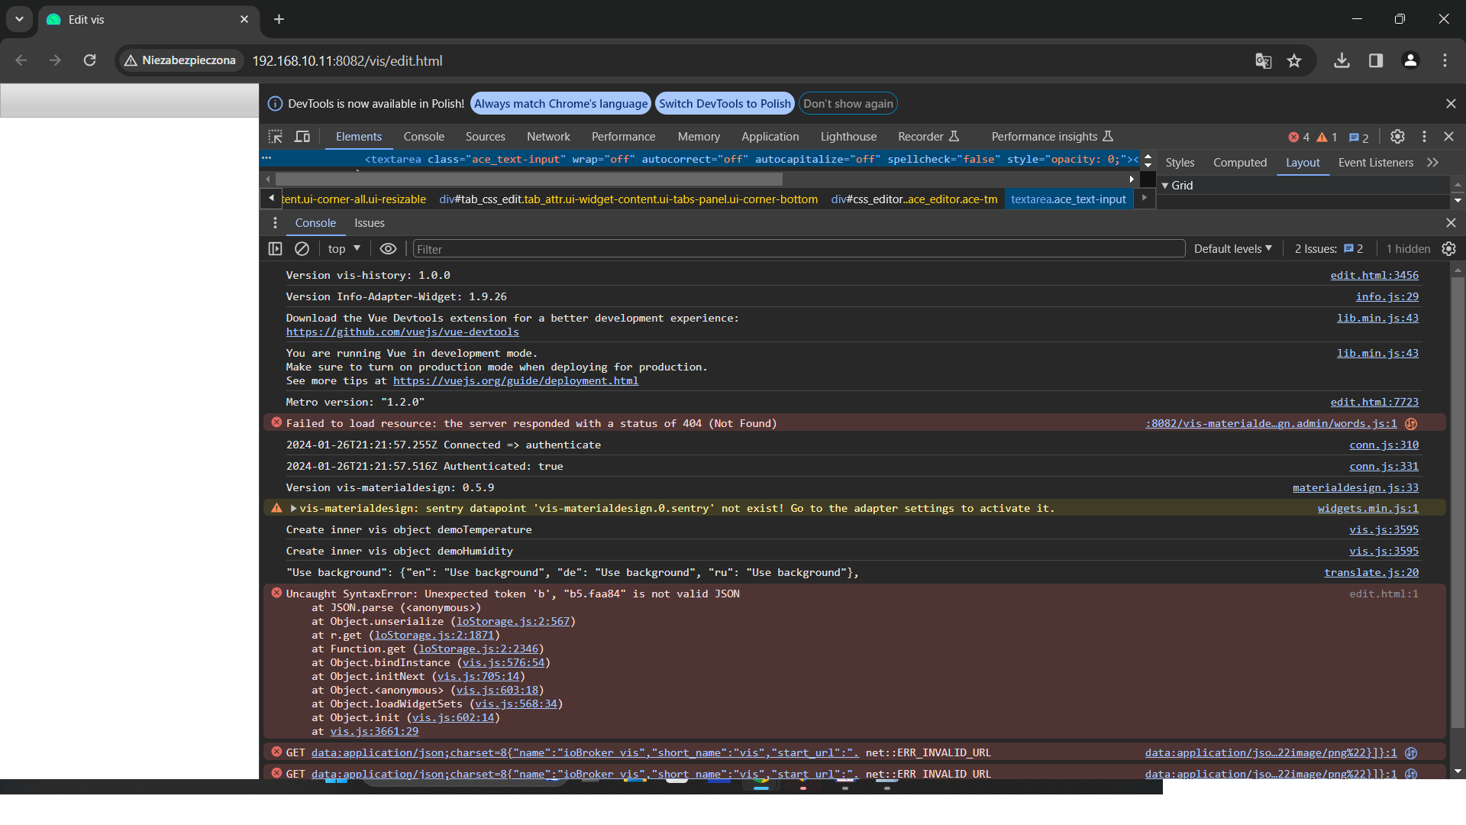Open the Default levels dropdown

coord(1233,249)
